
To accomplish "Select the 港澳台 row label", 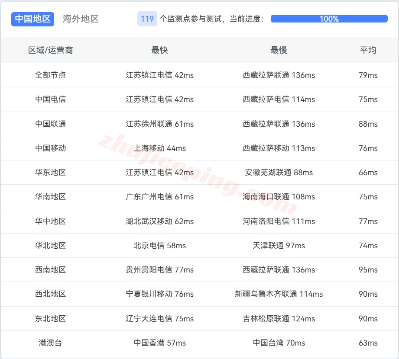I will 50,343.
